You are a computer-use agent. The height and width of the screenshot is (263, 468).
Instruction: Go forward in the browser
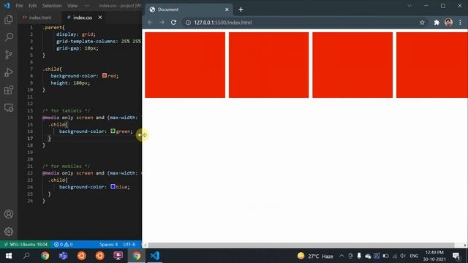point(162,23)
